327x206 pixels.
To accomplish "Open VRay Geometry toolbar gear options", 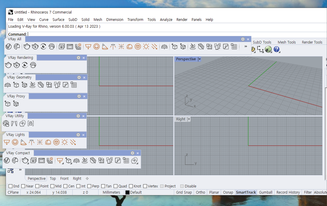I will pyautogui.click(x=79, y=77).
